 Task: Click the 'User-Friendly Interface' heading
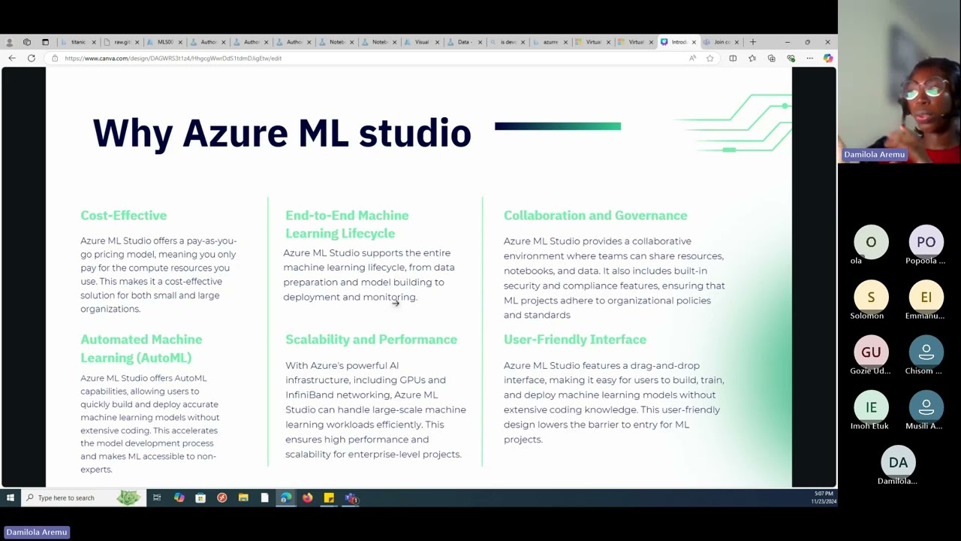pyautogui.click(x=575, y=340)
